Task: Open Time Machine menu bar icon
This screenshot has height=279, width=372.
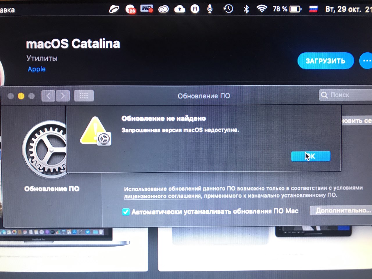Action: point(228,9)
